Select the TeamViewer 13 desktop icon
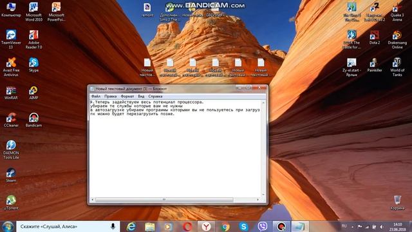412x232 pixels. [x=11, y=39]
